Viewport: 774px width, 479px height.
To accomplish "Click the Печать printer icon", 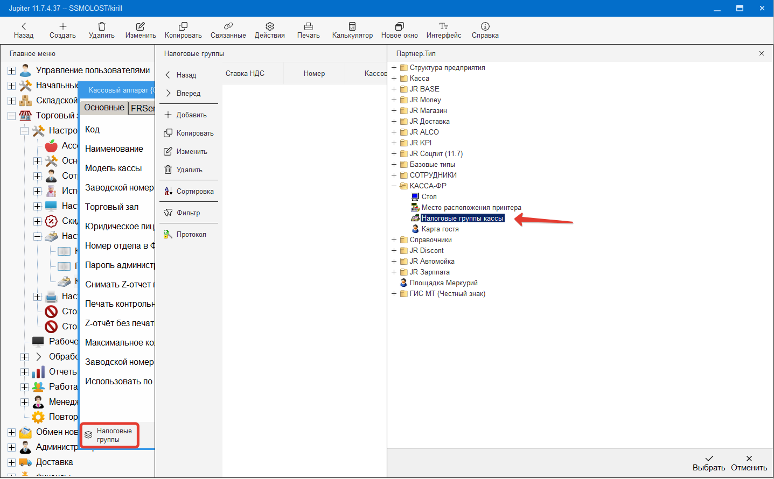I will pyautogui.click(x=308, y=26).
